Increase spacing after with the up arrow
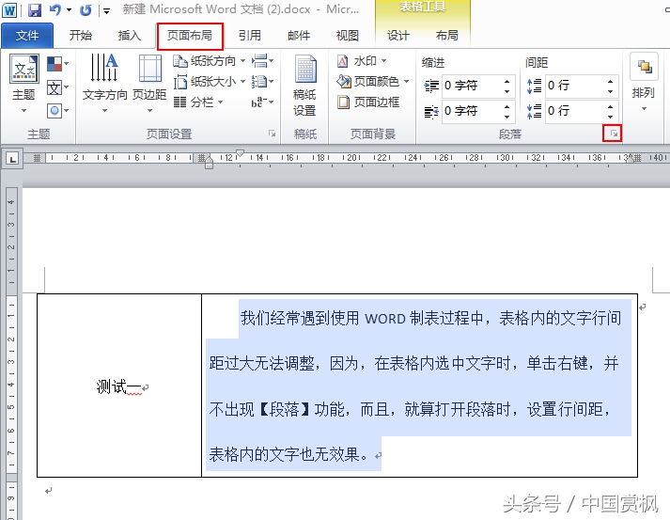The height and width of the screenshot is (520, 670). click(610, 106)
